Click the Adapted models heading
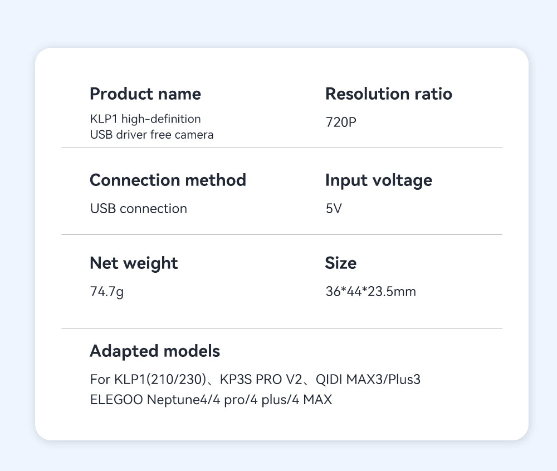This screenshot has width=557, height=471. point(155,351)
